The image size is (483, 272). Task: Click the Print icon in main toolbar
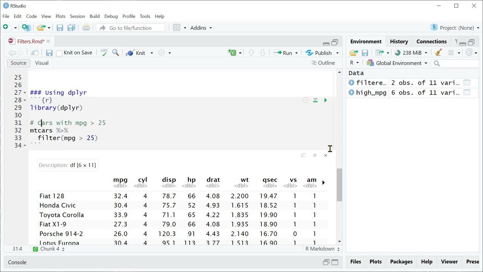(86, 28)
